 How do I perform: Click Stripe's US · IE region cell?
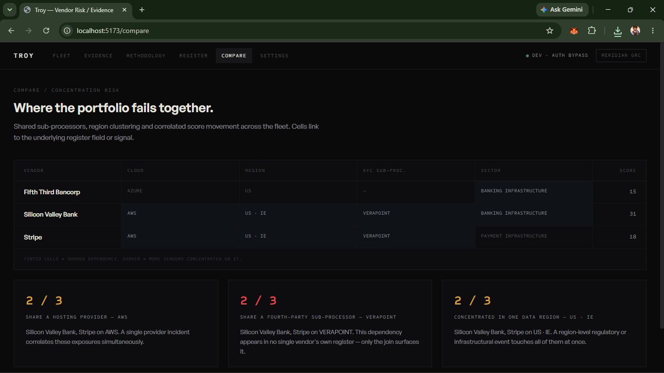point(298,237)
